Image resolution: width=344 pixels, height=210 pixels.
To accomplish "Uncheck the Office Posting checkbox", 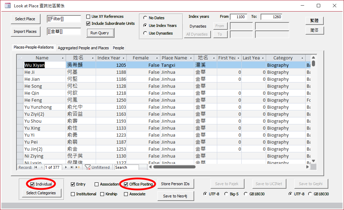I will [126, 184].
